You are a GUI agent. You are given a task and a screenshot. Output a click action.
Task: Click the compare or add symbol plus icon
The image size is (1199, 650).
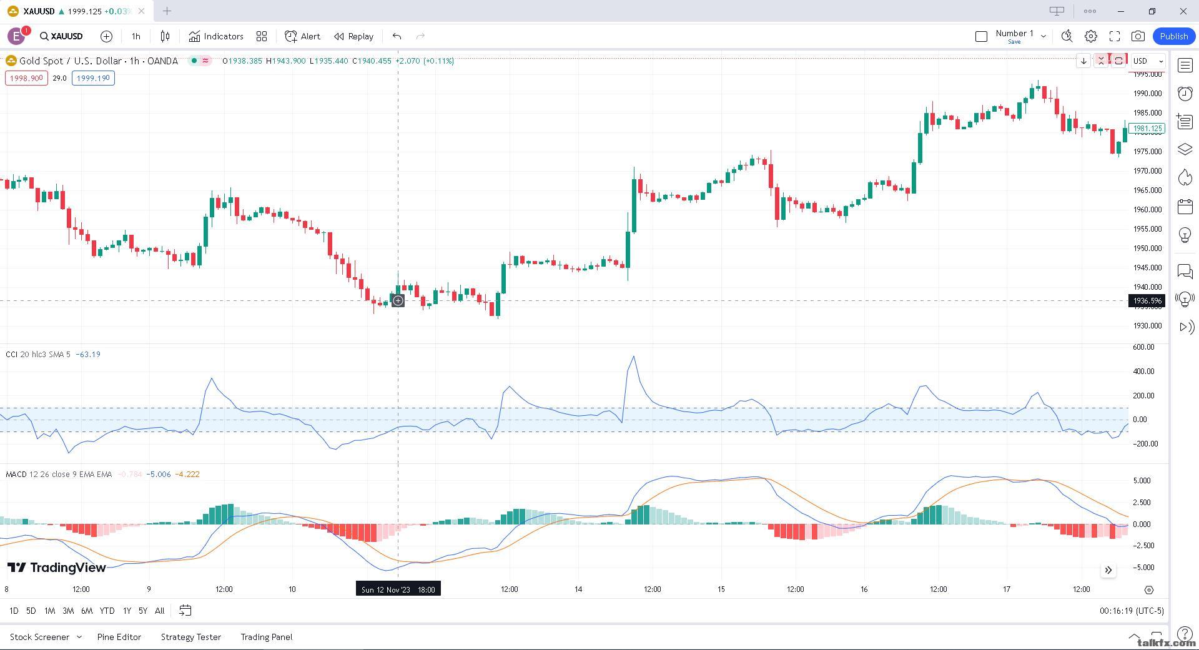106,36
